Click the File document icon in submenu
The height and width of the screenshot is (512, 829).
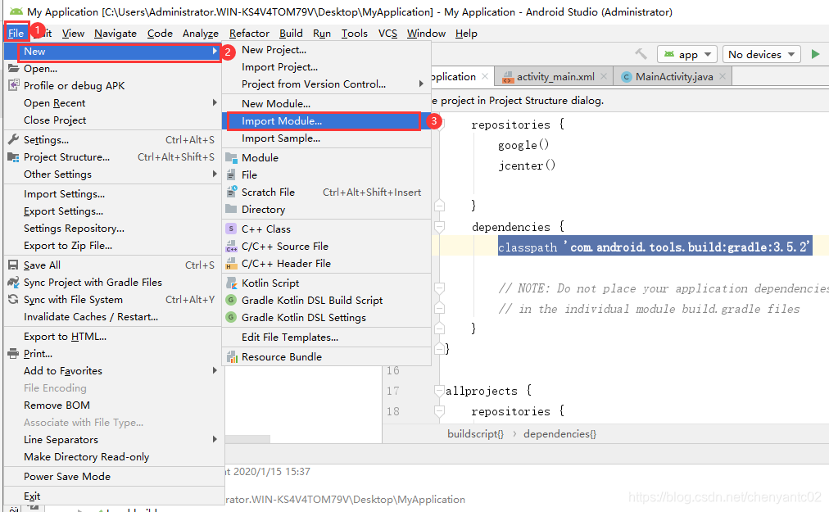231,174
